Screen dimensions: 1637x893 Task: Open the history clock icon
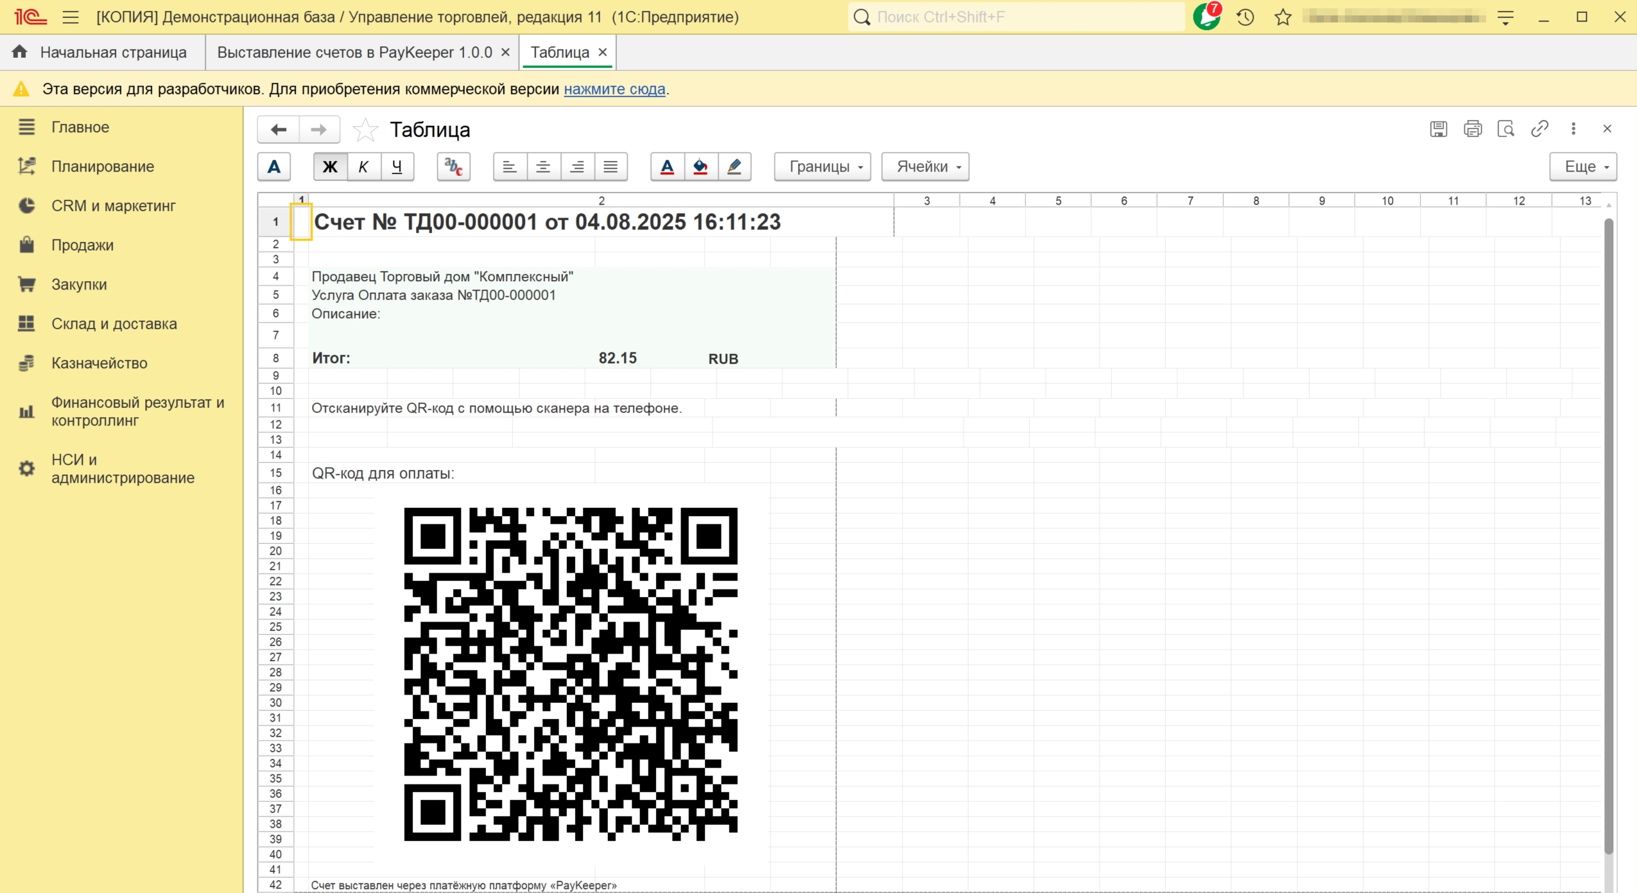tap(1245, 17)
